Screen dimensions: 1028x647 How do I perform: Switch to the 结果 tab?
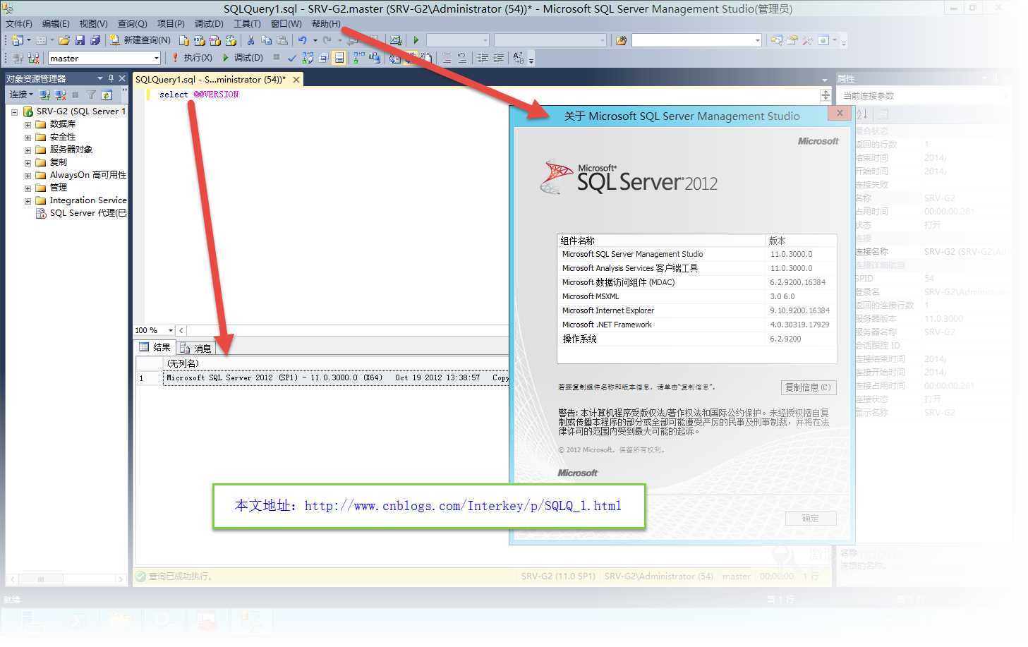155,347
